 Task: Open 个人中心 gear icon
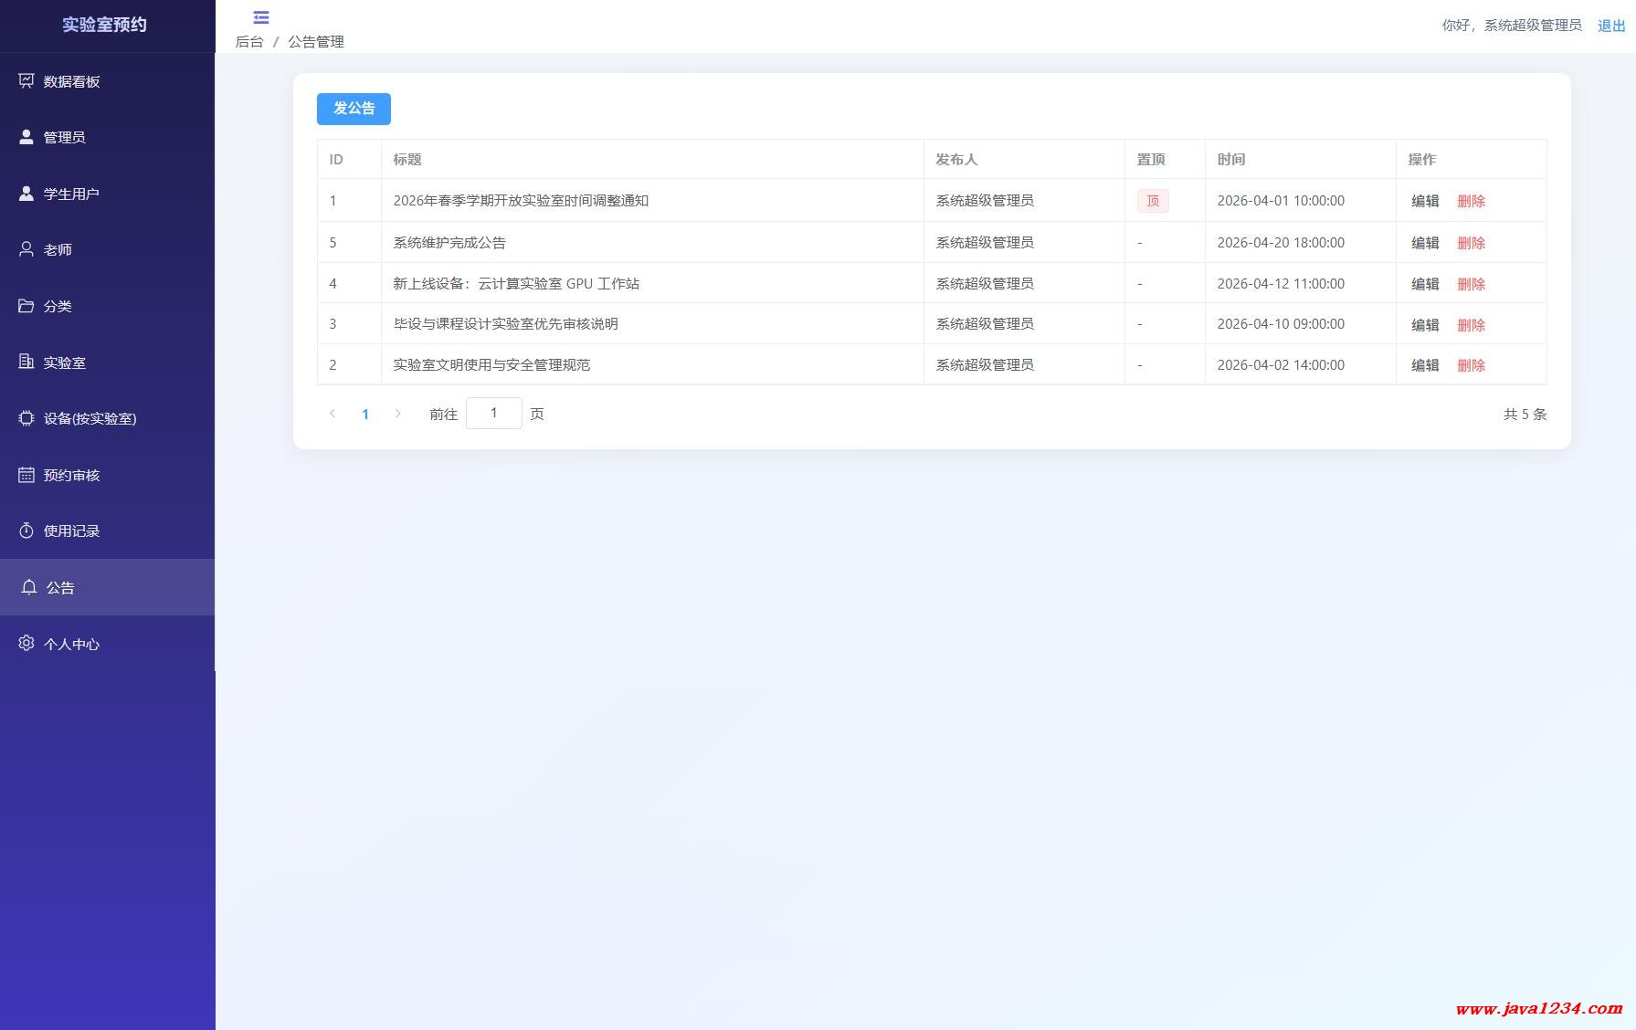click(x=26, y=644)
